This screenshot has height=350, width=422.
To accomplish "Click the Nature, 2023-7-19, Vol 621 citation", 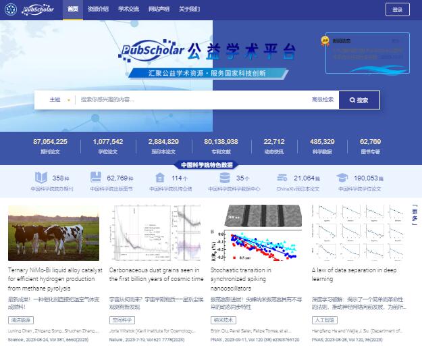I will tap(147, 340).
